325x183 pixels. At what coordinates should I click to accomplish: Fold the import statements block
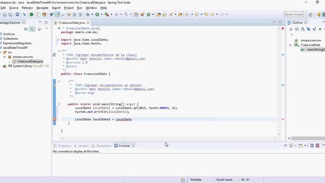coord(59,40)
